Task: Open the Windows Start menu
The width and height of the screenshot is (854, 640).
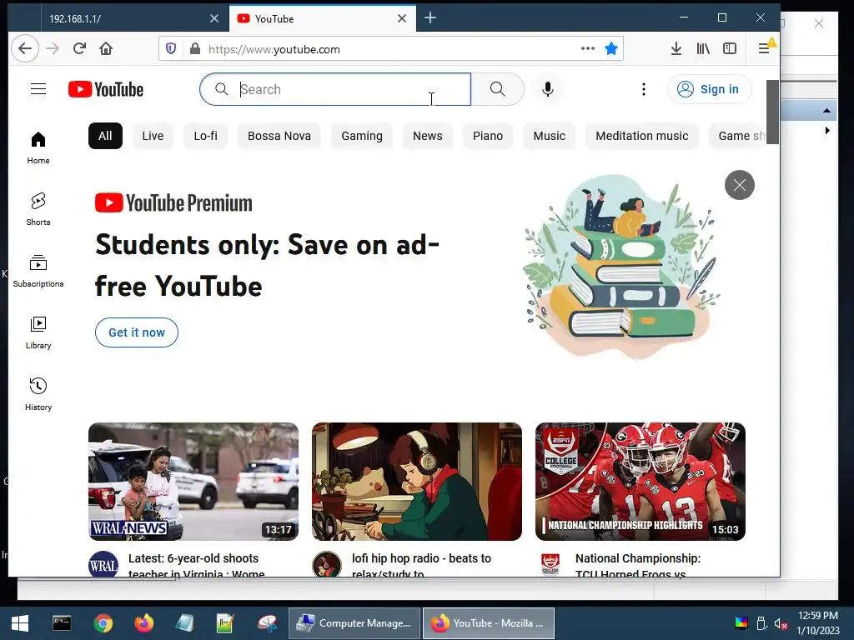Action: point(20,623)
